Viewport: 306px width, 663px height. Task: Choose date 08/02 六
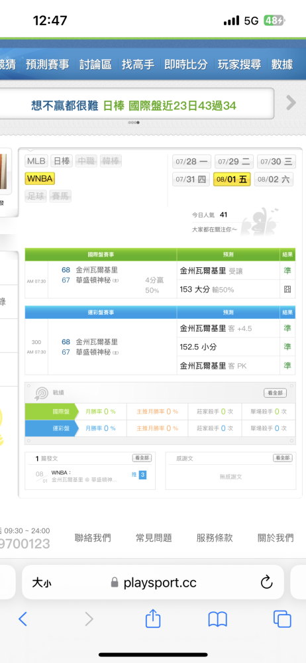[x=274, y=179]
